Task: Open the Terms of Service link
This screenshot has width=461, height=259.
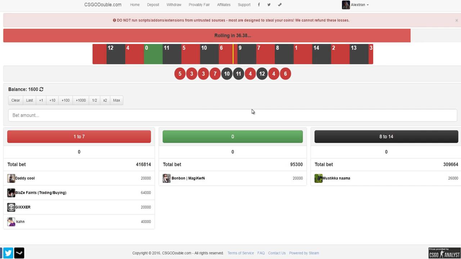Action: (x=241, y=253)
